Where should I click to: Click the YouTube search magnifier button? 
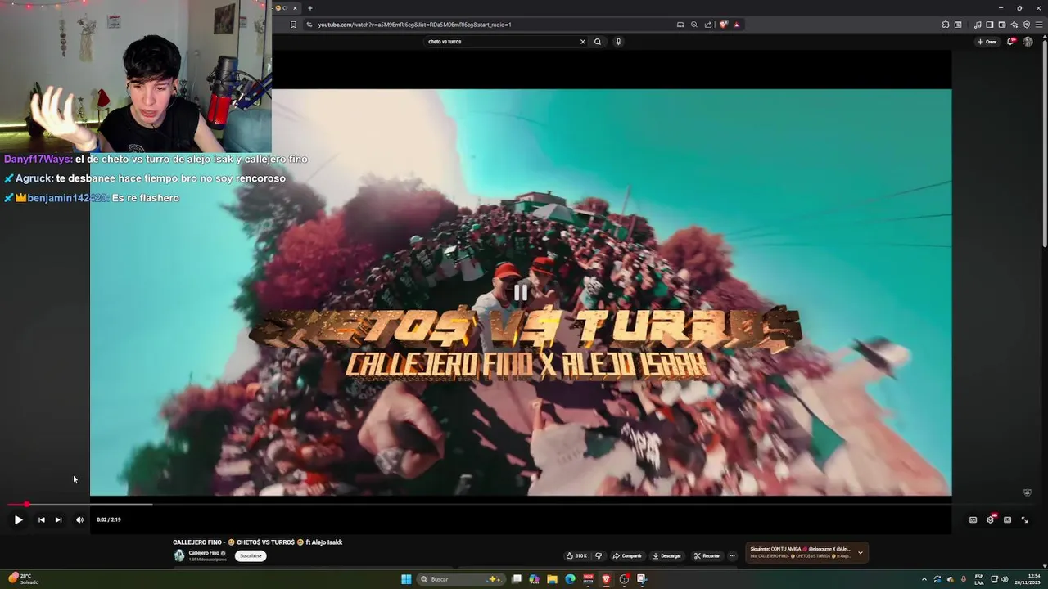point(598,42)
